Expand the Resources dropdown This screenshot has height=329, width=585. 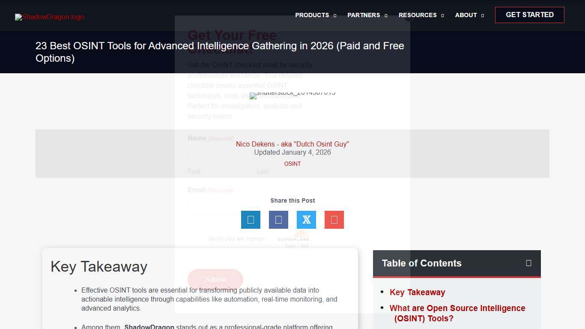[421, 15]
